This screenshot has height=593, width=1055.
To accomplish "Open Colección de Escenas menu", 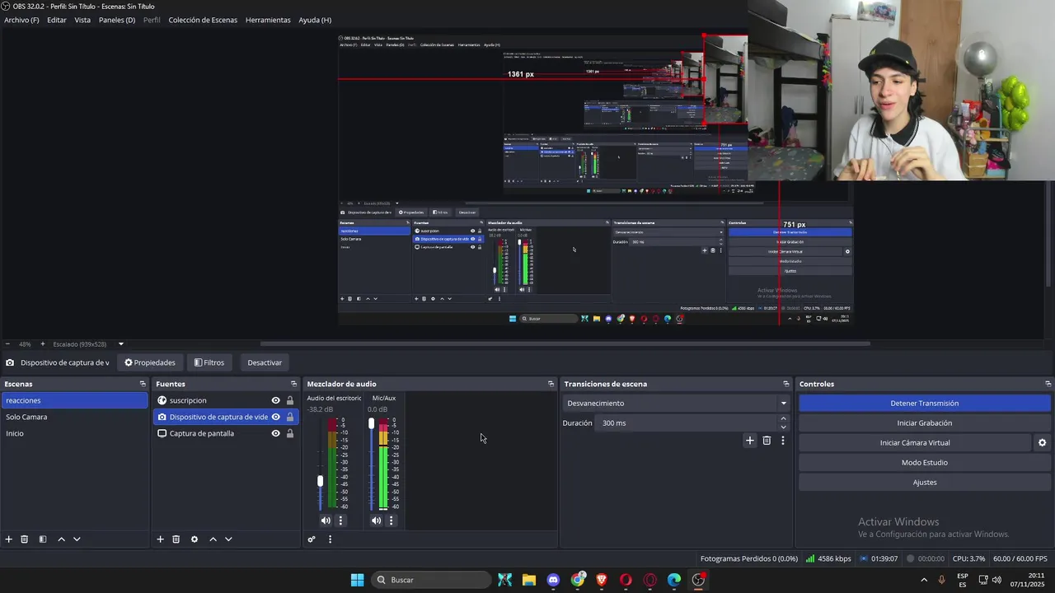I will point(203,20).
